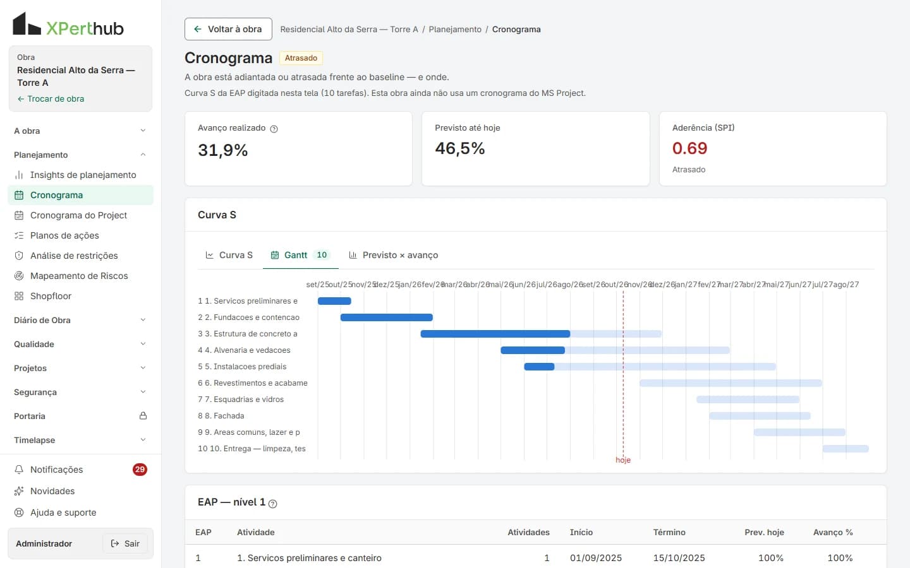This screenshot has height=568, width=910.
Task: Click the Análise de restrições shield icon
Action: click(x=19, y=256)
